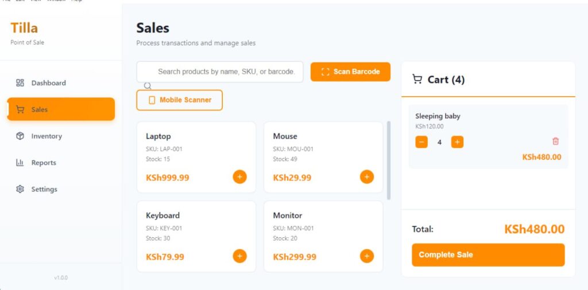Add Laptop to cart with plus icon
Viewport: 588px width, 290px height.
[239, 177]
